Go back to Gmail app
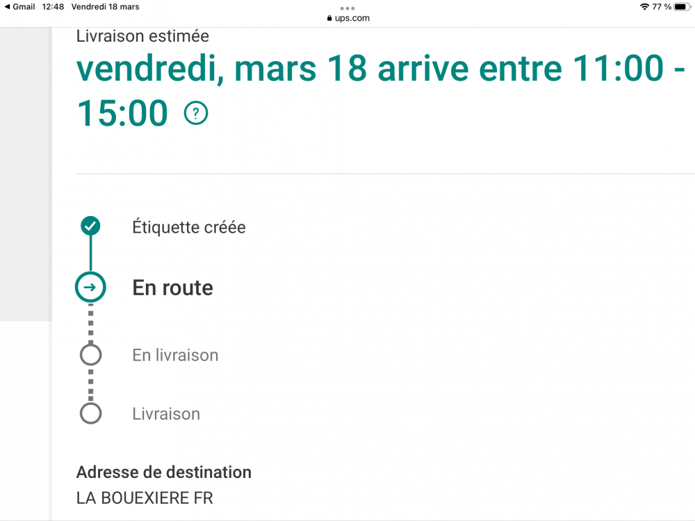 click(19, 7)
